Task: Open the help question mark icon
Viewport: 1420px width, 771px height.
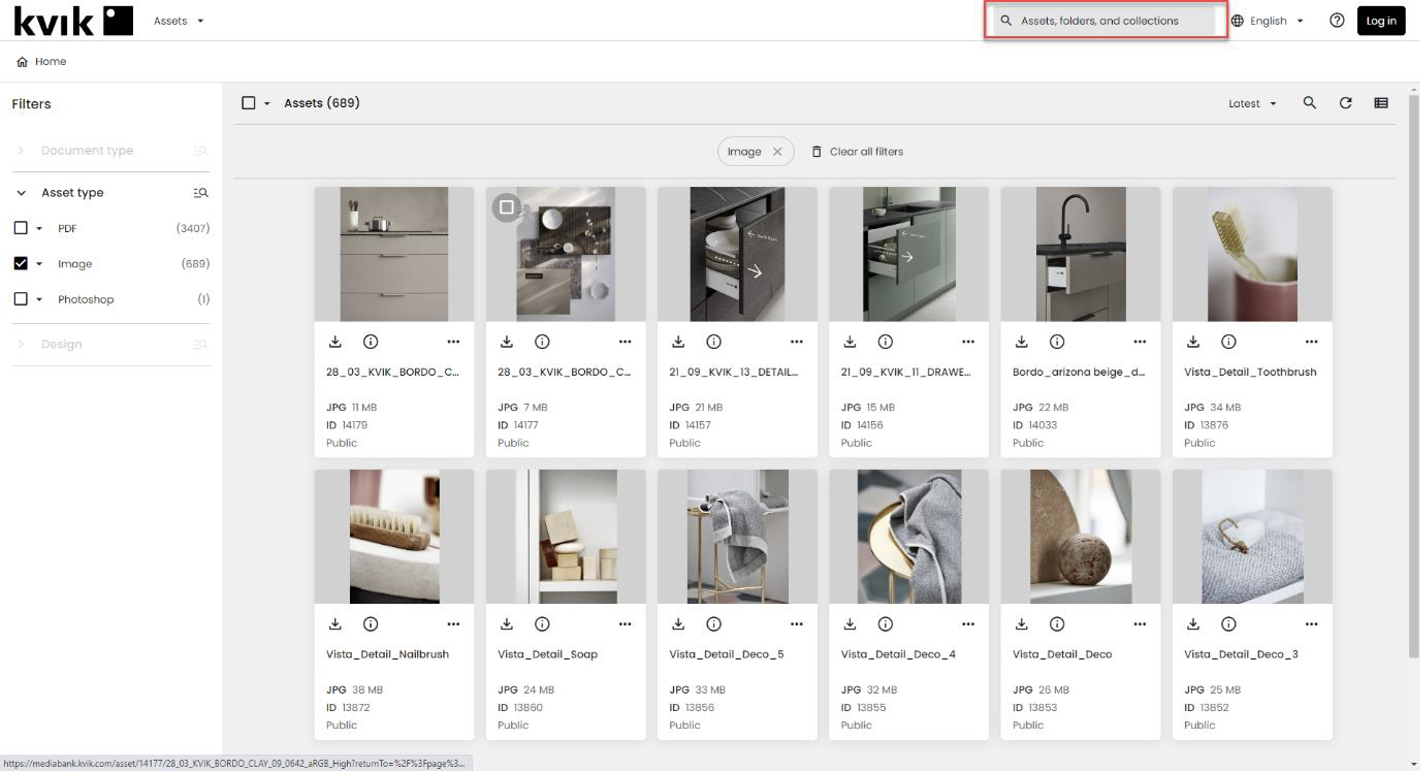Action: [x=1336, y=20]
